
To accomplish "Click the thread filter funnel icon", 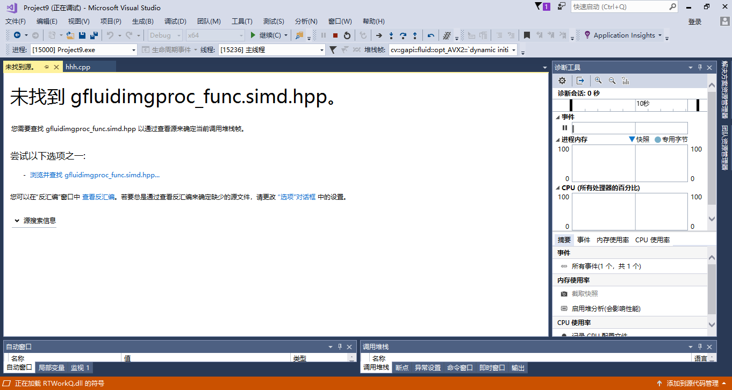I will (x=333, y=49).
